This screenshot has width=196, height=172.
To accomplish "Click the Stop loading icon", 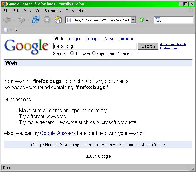I will [x=47, y=20].
